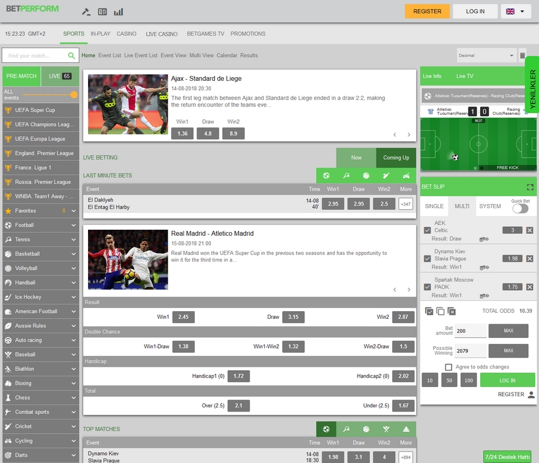Expand the Tennis sport category

(x=41, y=240)
